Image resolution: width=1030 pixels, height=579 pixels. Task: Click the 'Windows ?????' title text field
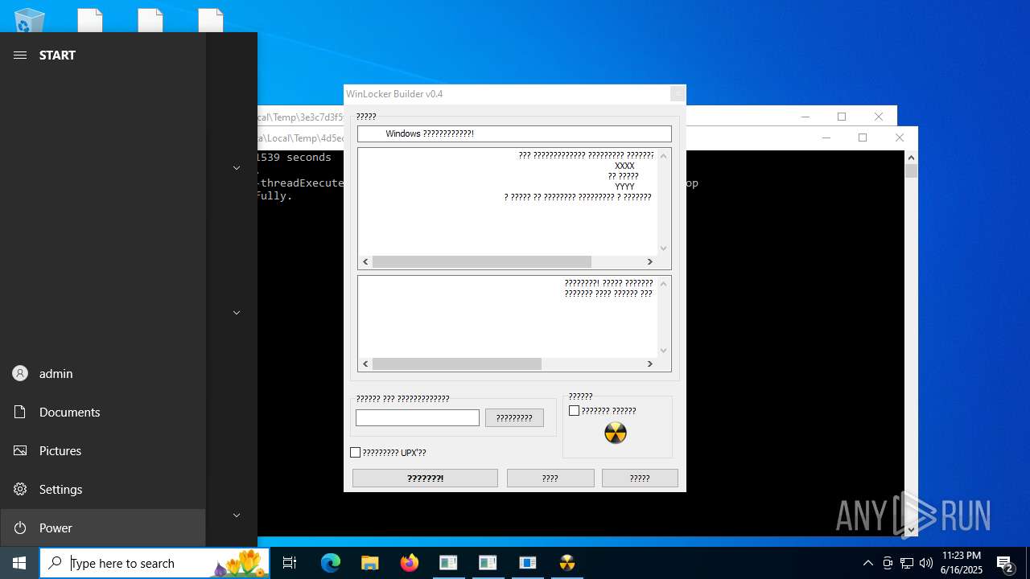tap(514, 133)
